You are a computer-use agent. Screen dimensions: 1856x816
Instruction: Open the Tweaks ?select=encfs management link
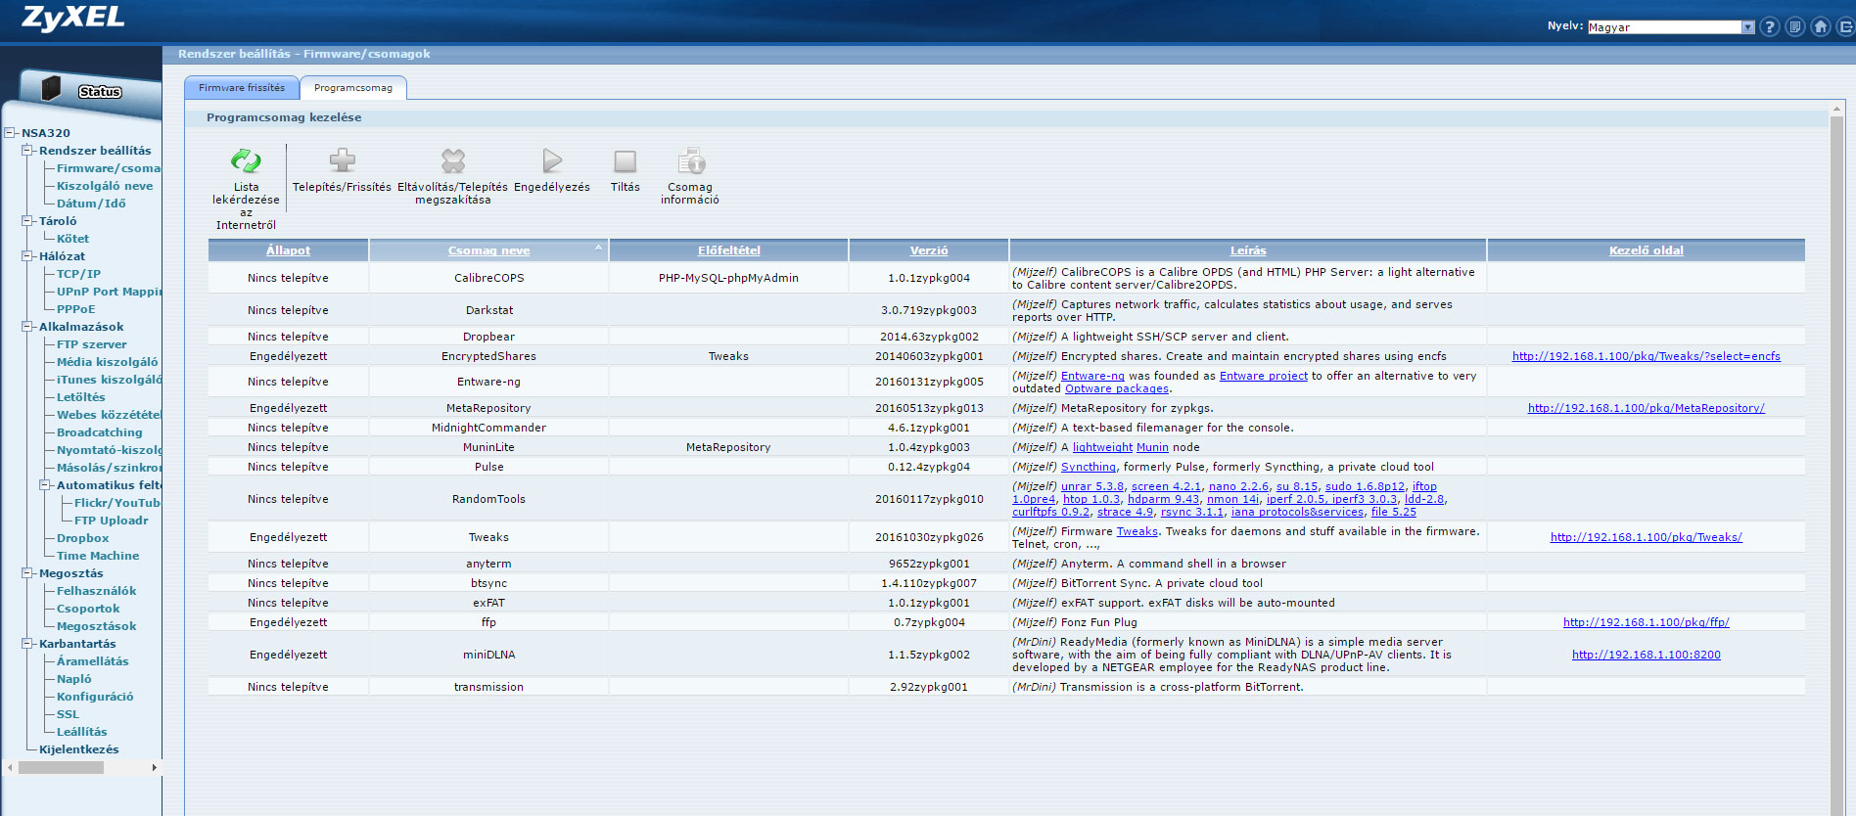[1647, 356]
